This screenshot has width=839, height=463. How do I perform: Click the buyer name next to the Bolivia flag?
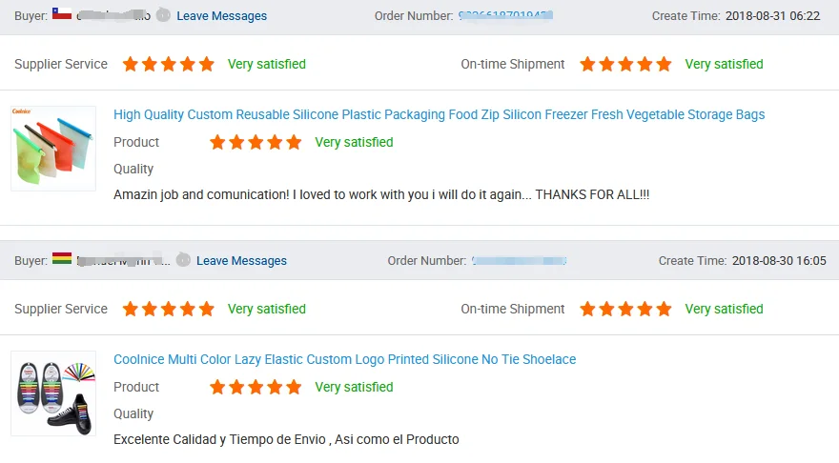tap(122, 261)
